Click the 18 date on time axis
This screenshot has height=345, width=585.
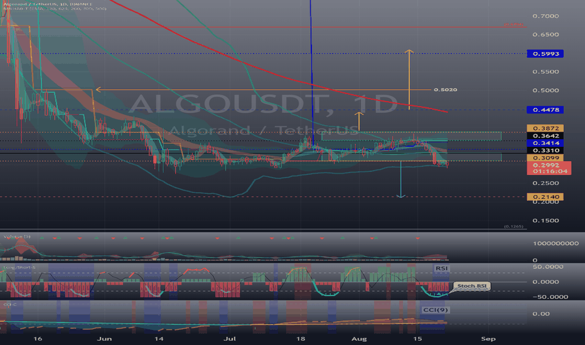(300, 339)
